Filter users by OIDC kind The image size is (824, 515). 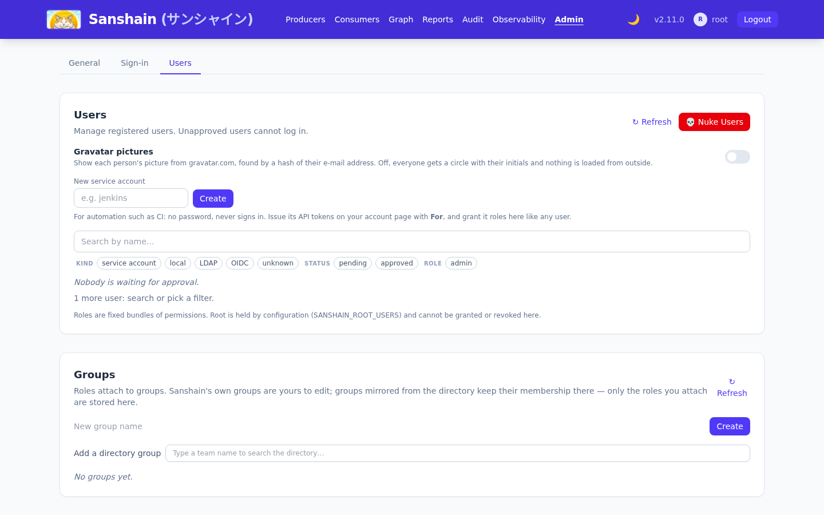[x=240, y=263]
